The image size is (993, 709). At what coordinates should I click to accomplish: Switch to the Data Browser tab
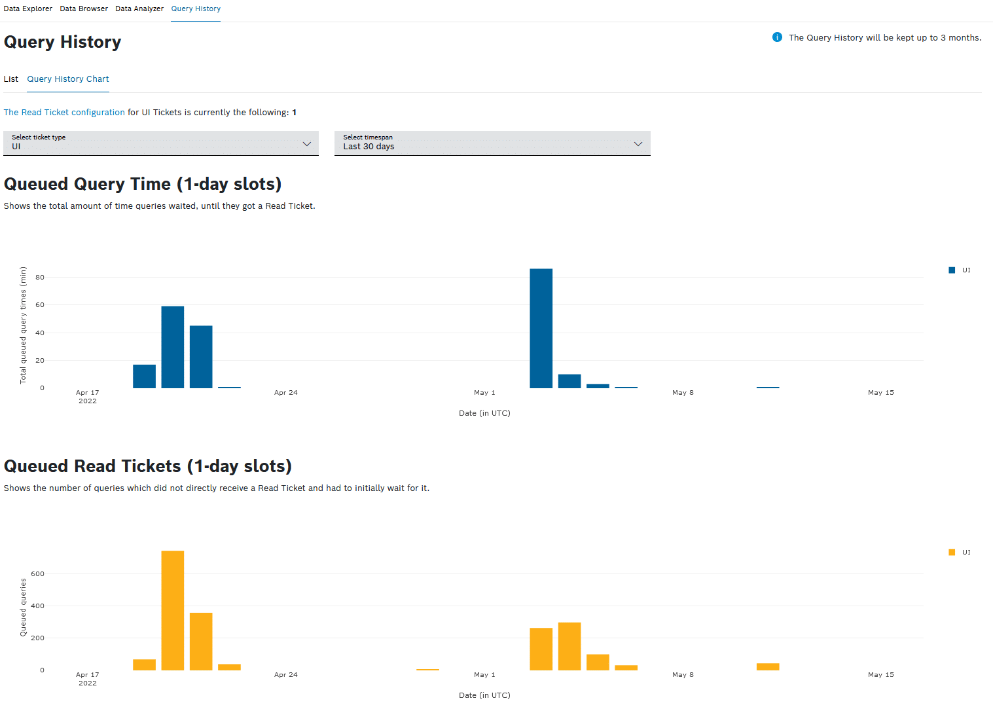pyautogui.click(x=84, y=9)
